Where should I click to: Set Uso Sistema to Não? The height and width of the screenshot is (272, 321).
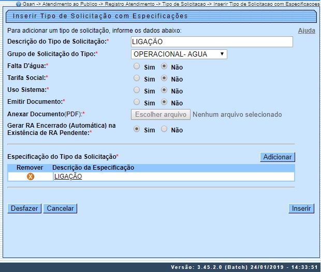(x=164, y=90)
